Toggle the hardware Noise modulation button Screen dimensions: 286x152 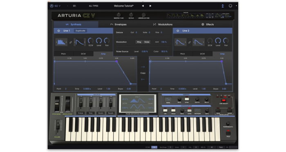pyautogui.click(x=230, y=111)
